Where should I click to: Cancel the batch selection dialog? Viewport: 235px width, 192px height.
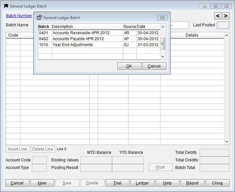pyautogui.click(x=154, y=66)
